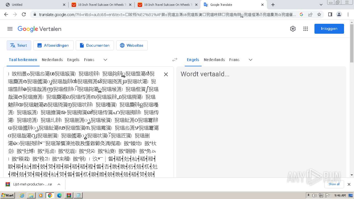The image size is (354, 199).
Task: Expand the source language list
Action: [x=105, y=60]
